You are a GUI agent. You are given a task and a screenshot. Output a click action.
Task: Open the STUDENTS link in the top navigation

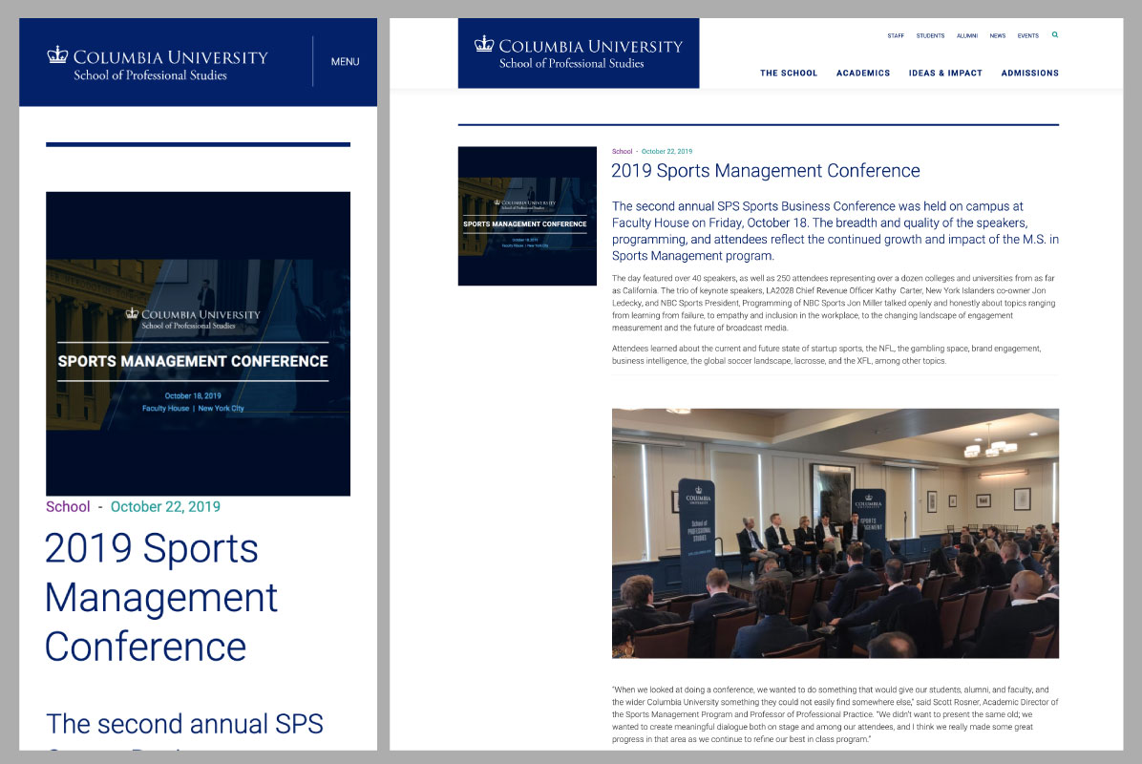(x=930, y=35)
